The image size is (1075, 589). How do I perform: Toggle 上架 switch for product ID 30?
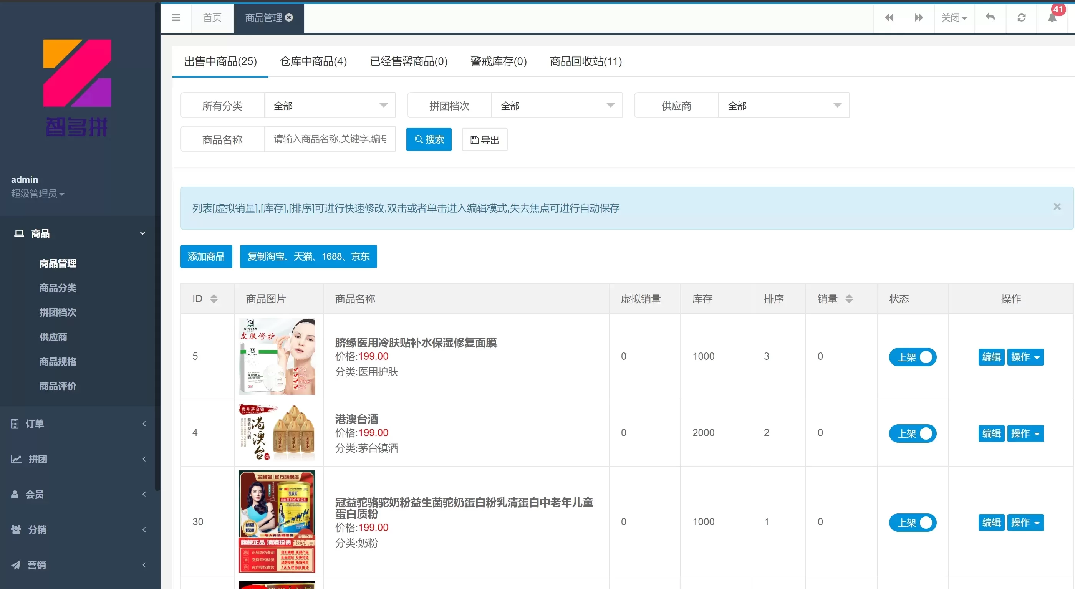pyautogui.click(x=912, y=522)
